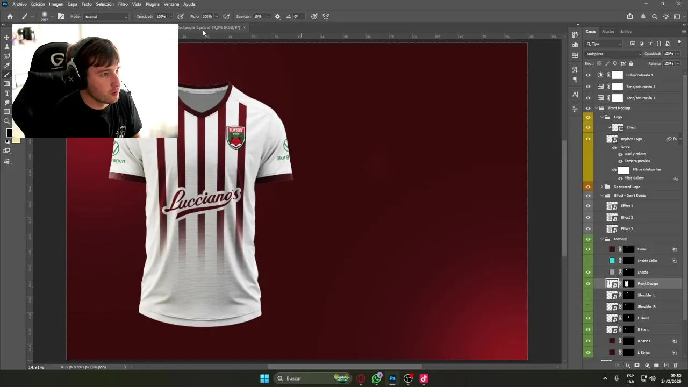Lock position move icon in layers

tap(615, 63)
